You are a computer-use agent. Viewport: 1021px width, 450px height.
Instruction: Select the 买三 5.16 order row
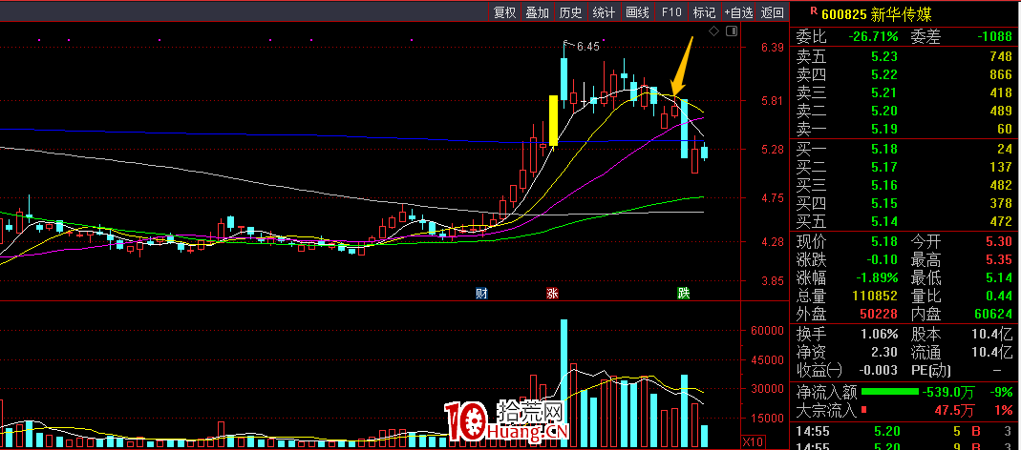pos(904,185)
